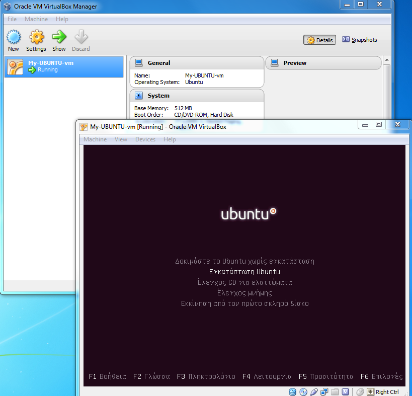
Task: Click the hard disk activity status icon
Action: [292, 392]
